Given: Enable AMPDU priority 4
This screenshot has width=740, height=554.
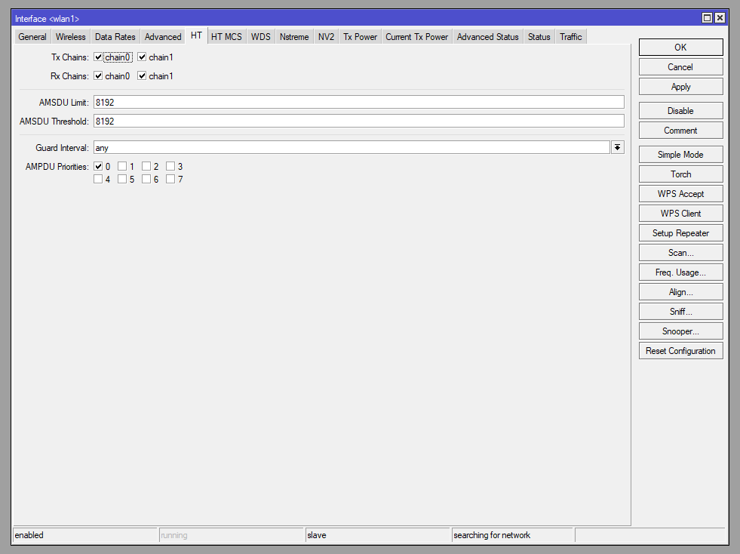Looking at the screenshot, I should tap(98, 179).
